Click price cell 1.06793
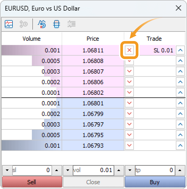The height and width of the screenshot is (189, 187). tap(93, 146)
